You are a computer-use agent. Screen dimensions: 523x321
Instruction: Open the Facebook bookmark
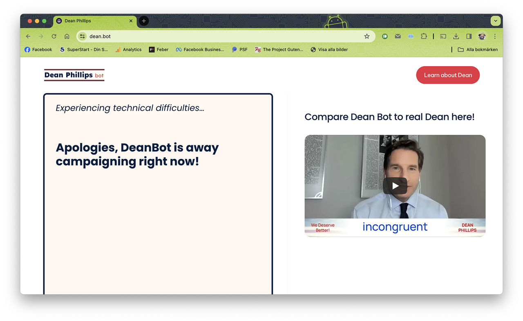coord(38,49)
